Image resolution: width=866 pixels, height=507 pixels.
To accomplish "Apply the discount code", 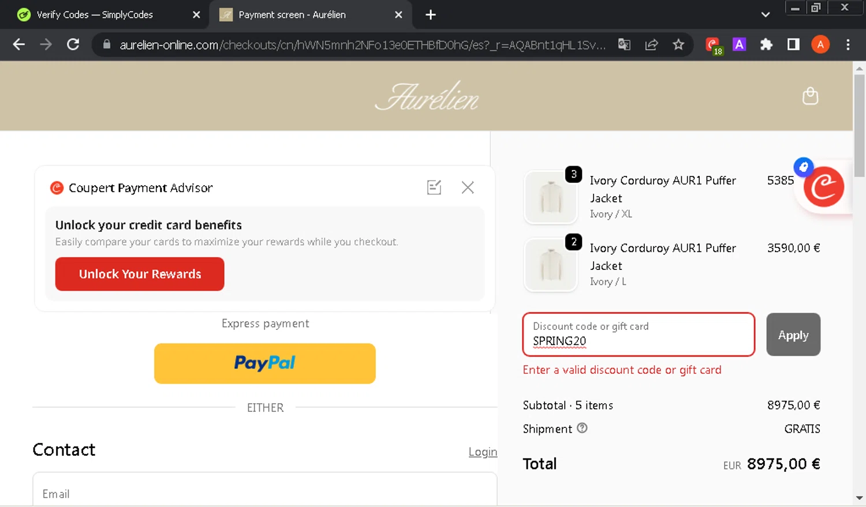I will 793,335.
